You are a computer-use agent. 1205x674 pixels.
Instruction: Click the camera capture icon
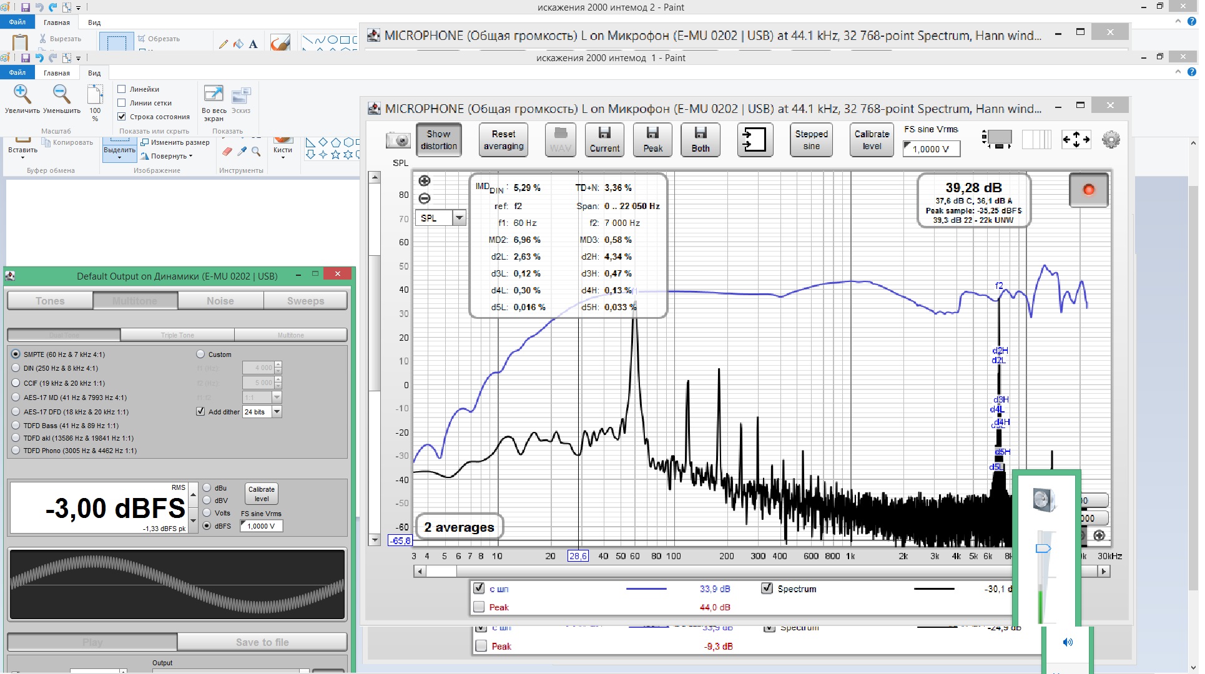click(398, 140)
